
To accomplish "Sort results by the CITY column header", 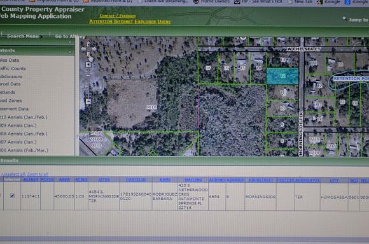I will click(x=334, y=180).
